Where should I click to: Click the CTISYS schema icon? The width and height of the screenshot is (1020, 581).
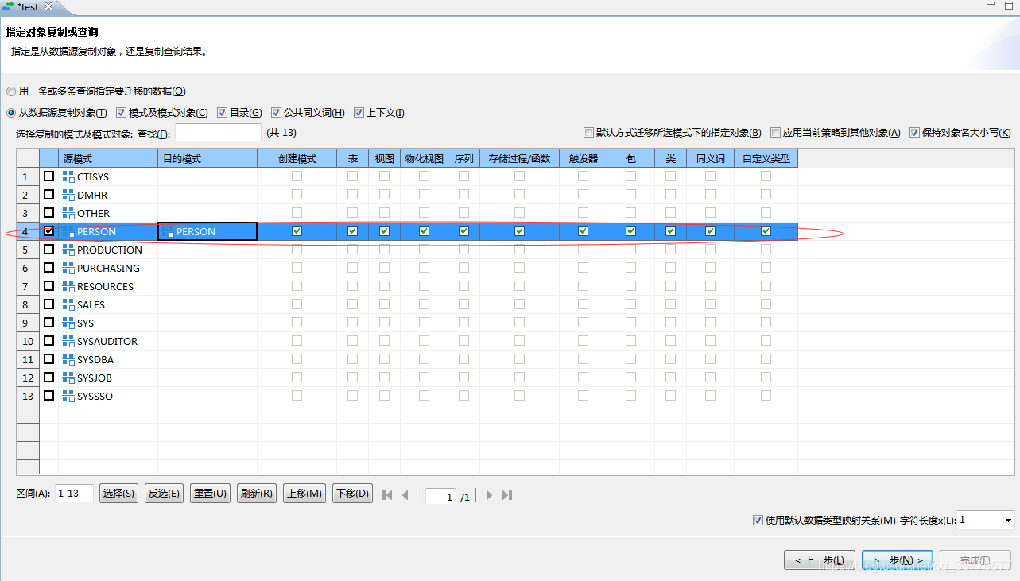click(68, 176)
